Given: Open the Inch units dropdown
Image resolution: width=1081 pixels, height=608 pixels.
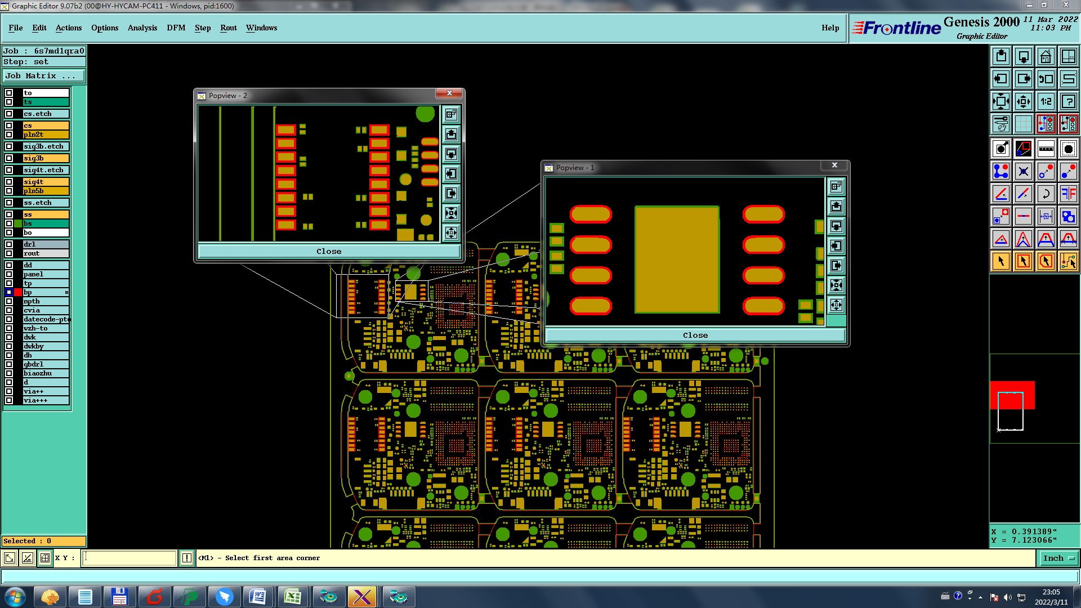Looking at the screenshot, I should pos(1058,558).
